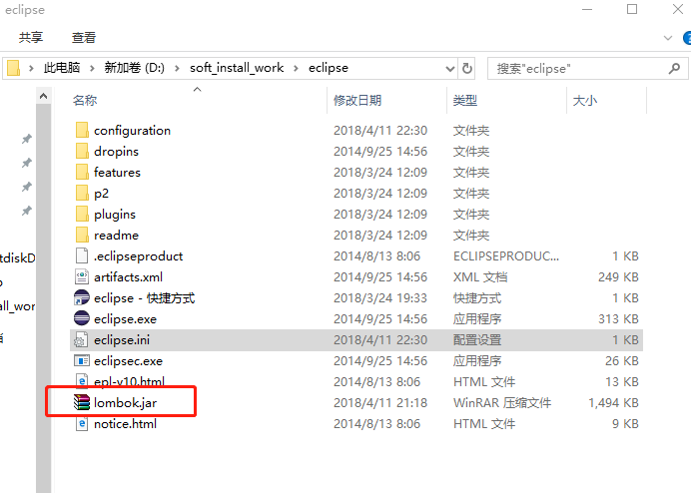Expand the chevron after soft_install_work breadcrumb
Screen dimensions: 691x493
click(296, 68)
